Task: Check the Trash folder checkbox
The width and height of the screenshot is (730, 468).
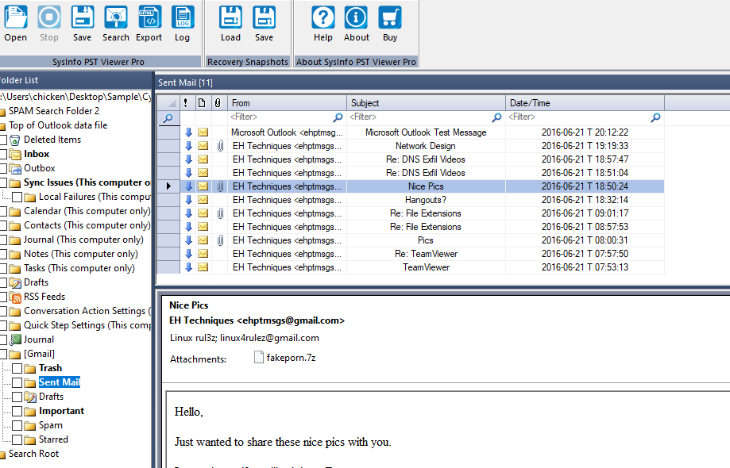Action: point(17,368)
